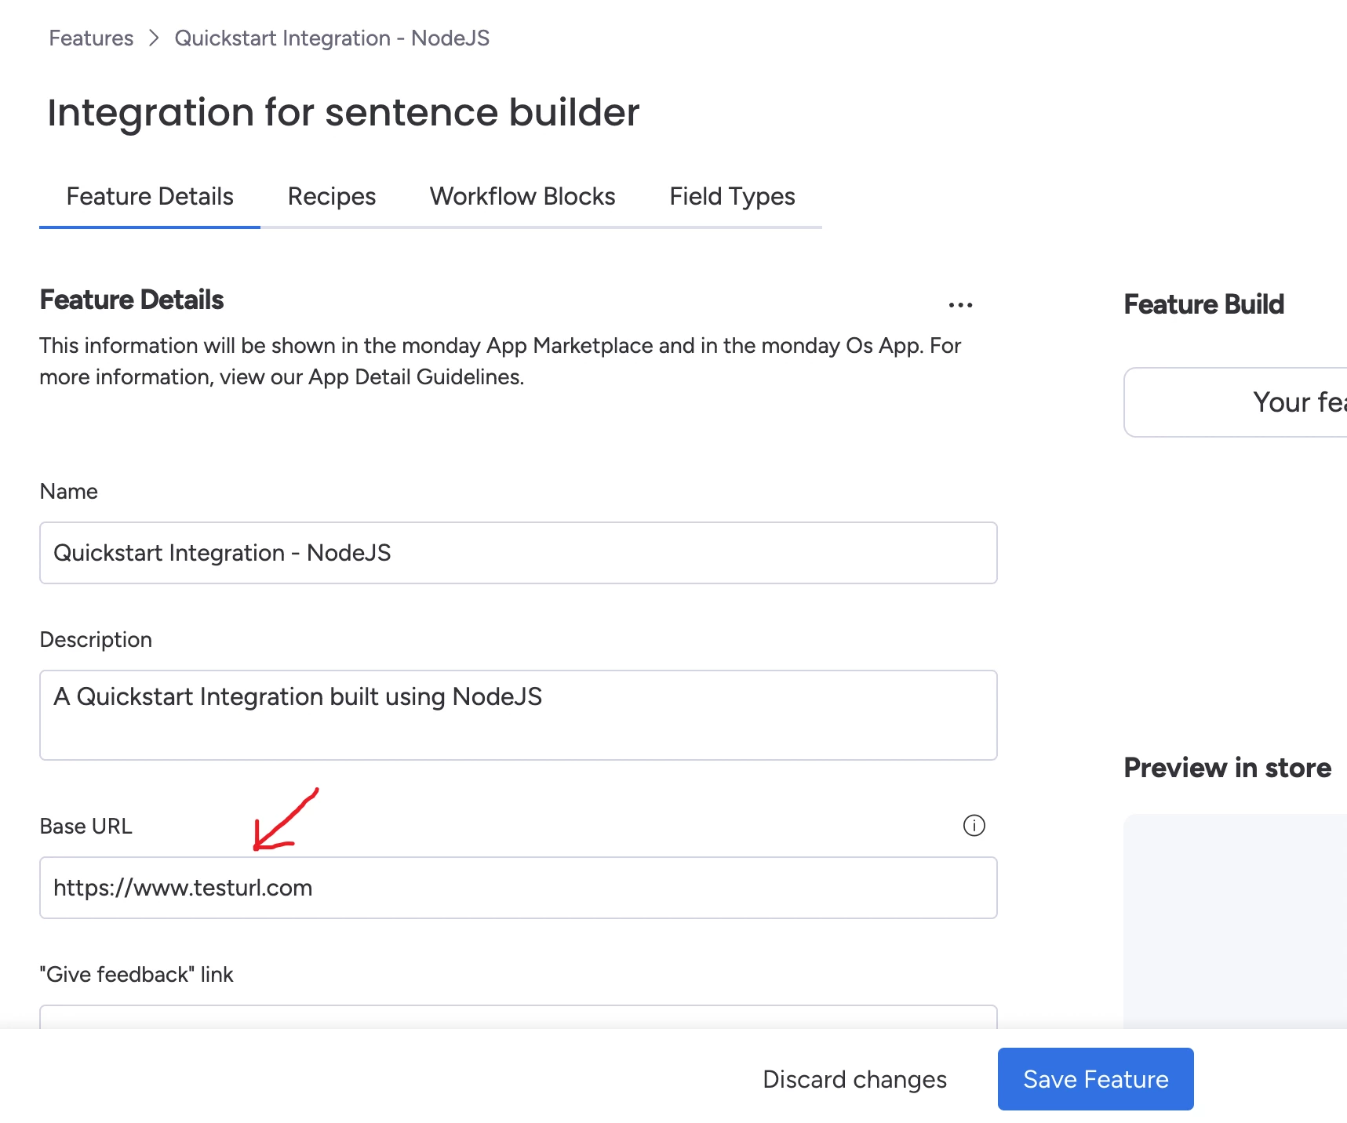This screenshot has height=1123, width=1347.
Task: Focus the Name input field
Action: point(518,553)
